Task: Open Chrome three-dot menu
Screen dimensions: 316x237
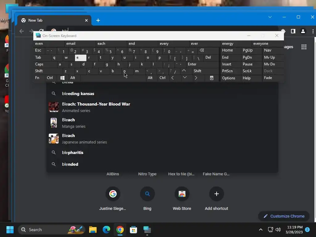Action: click(x=313, y=31)
